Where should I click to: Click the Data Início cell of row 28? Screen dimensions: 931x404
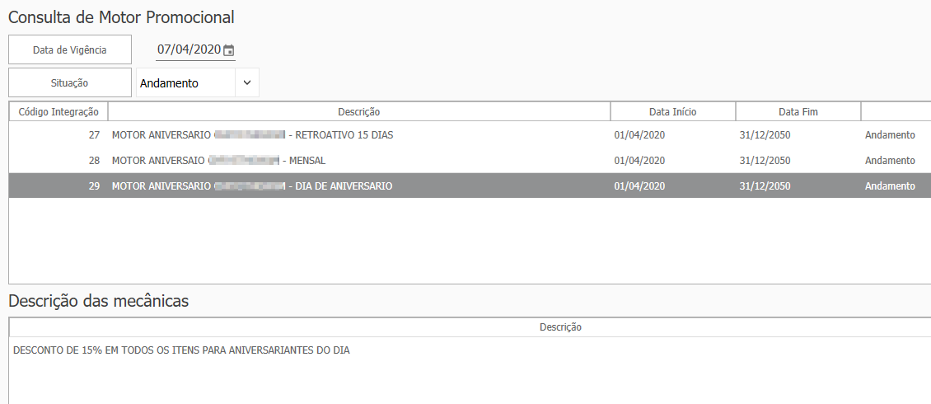[639, 161]
